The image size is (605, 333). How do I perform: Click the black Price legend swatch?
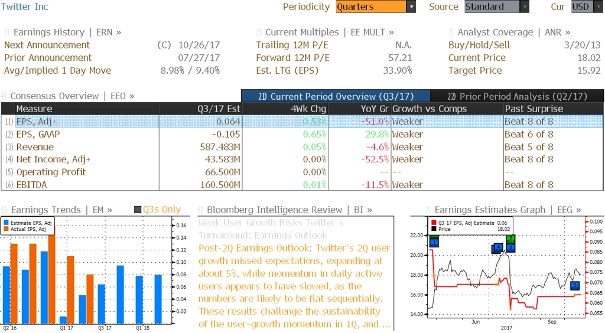[434, 229]
